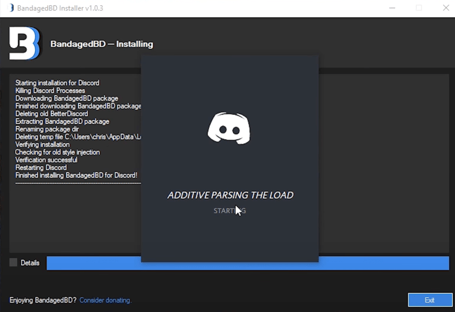Toggle the Details checkbox

[x=14, y=262]
